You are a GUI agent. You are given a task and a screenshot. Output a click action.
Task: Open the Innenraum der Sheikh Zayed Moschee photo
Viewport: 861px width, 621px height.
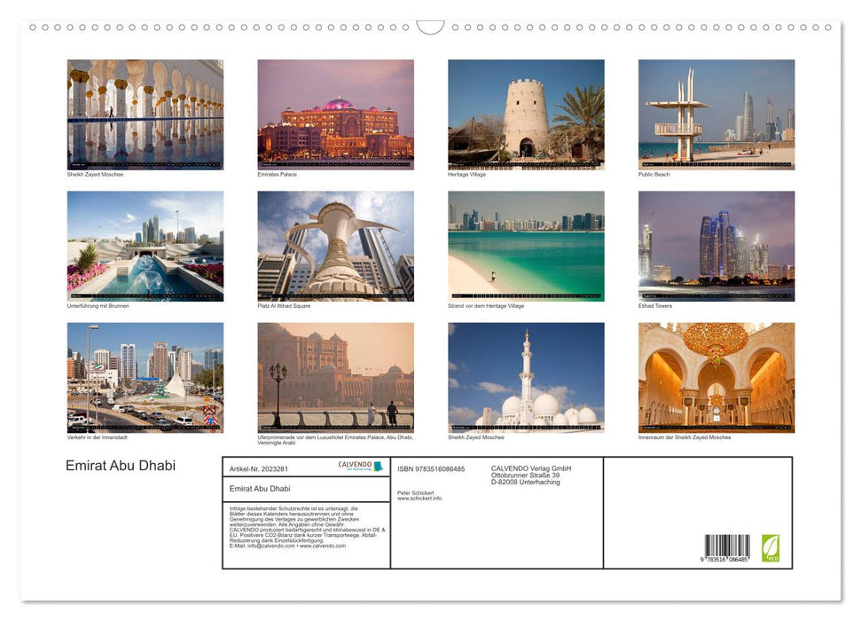[715, 376]
